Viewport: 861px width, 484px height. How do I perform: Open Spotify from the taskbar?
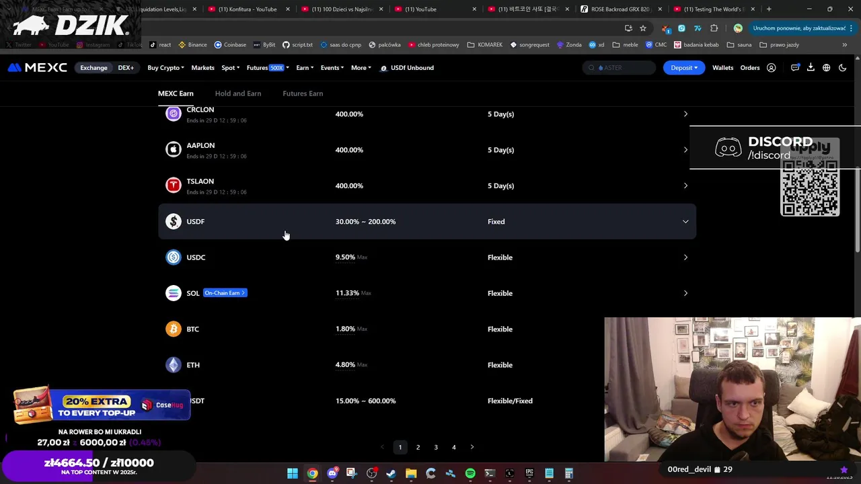pos(470,473)
